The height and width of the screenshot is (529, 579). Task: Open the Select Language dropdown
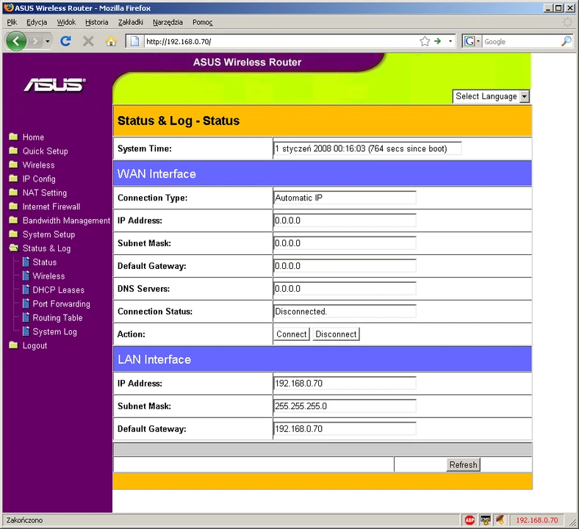point(491,96)
